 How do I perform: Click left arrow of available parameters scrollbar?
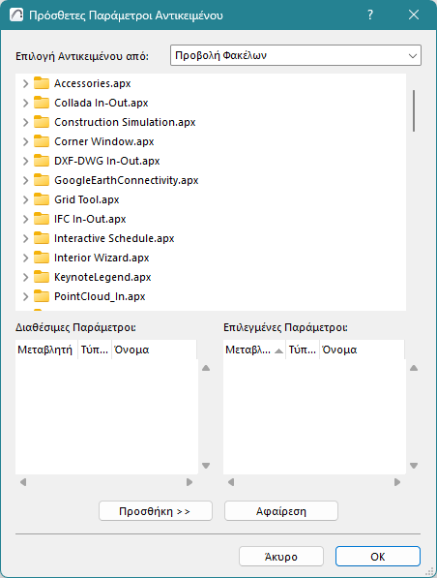click(x=23, y=482)
